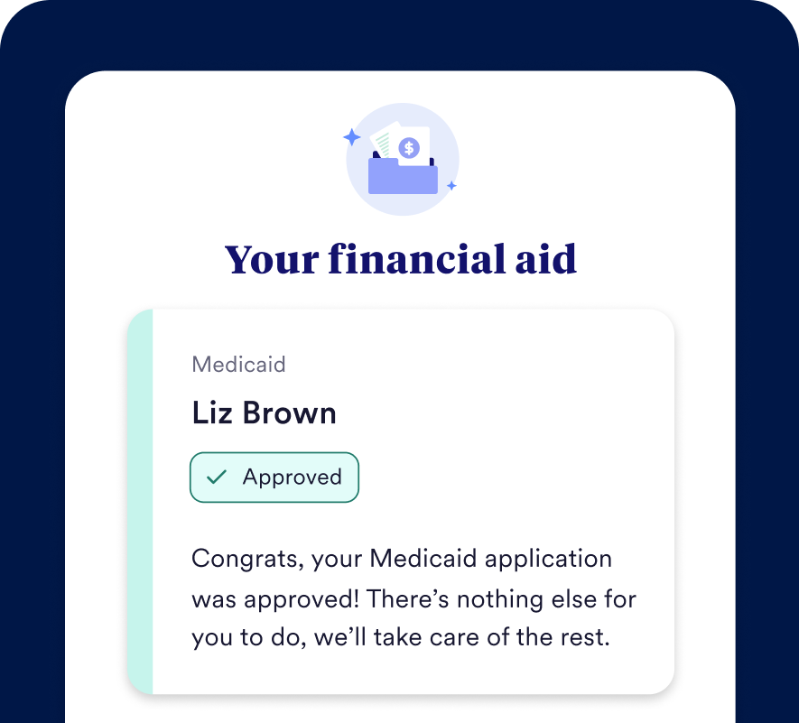Click the small sparkle right of folder
This screenshot has height=723, width=799.
(451, 185)
